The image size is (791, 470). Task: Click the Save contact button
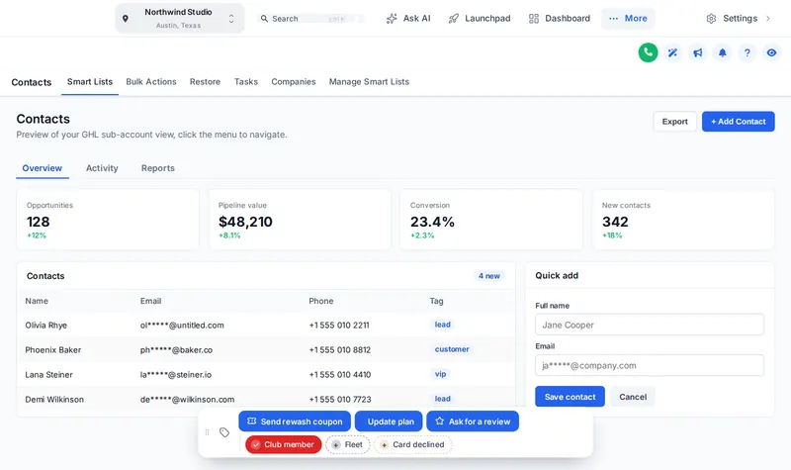[x=571, y=397]
